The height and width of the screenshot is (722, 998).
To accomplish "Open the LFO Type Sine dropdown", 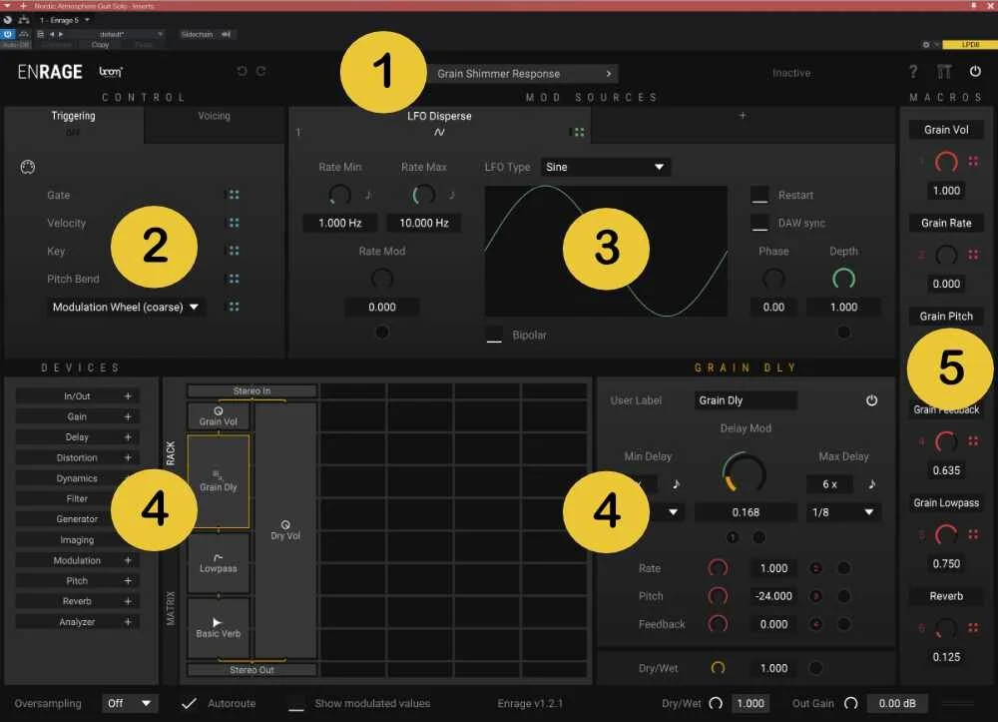I will (606, 167).
